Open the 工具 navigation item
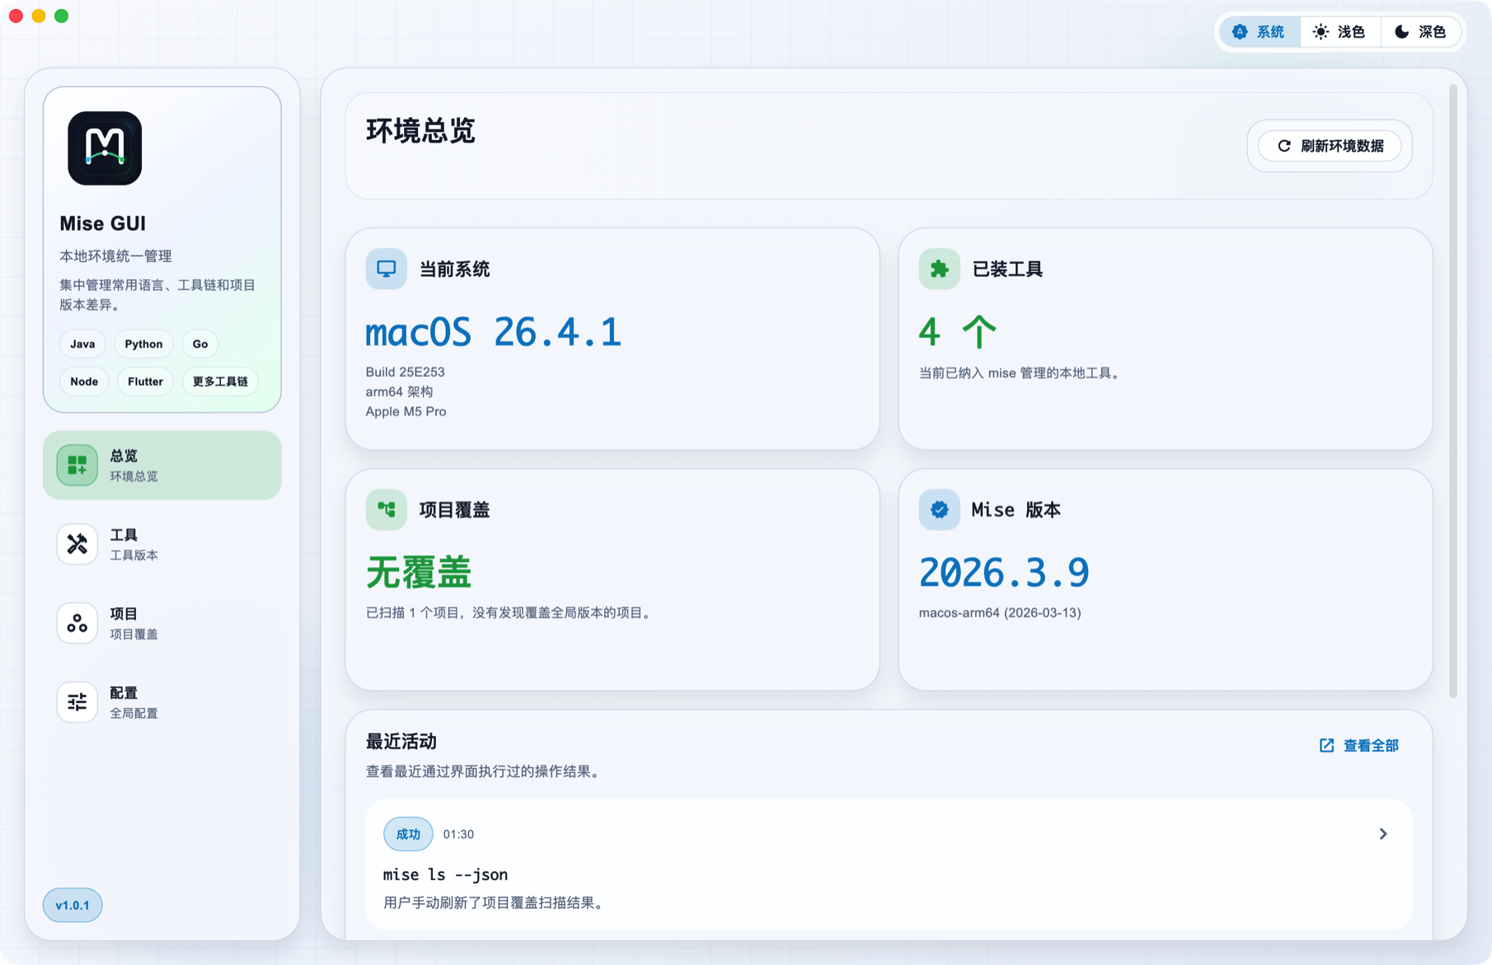This screenshot has height=965, width=1492. [162, 544]
